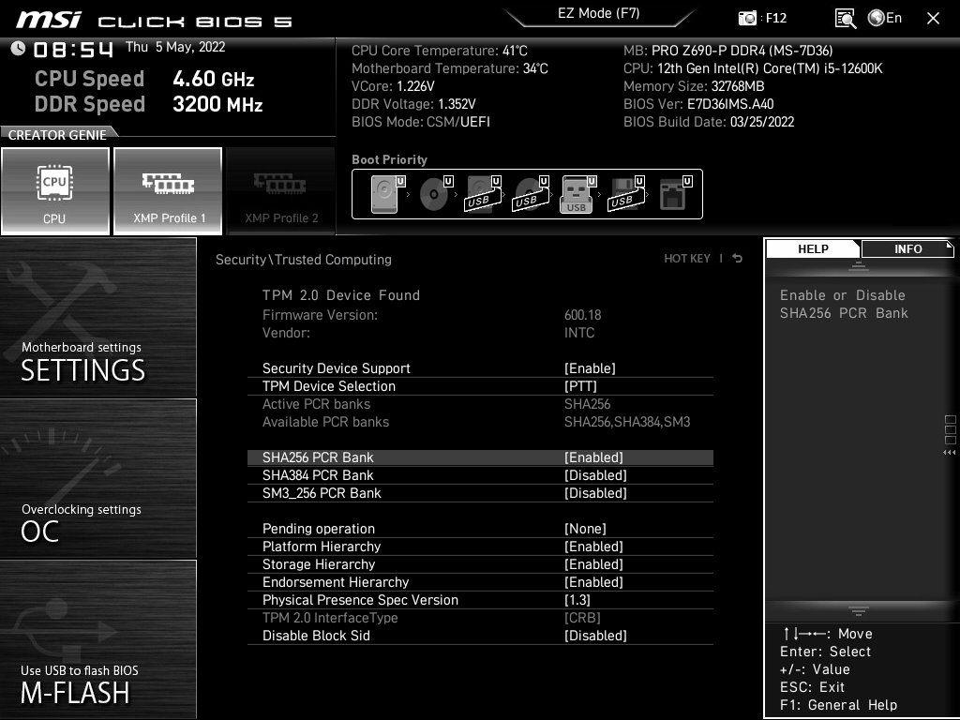Click the help panel bottom scroll handle
960x720 pixels.
(859, 611)
